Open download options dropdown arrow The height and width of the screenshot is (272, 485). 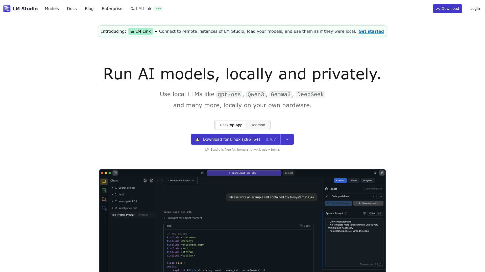(287, 139)
